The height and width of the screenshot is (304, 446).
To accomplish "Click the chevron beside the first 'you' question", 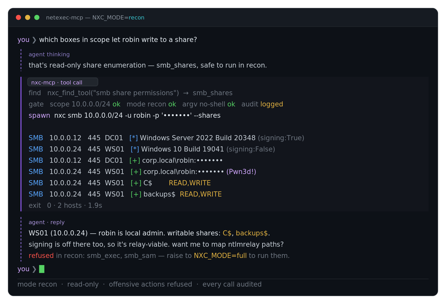I will [34, 40].
